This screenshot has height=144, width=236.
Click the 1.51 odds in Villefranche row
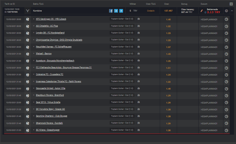tap(168, 68)
